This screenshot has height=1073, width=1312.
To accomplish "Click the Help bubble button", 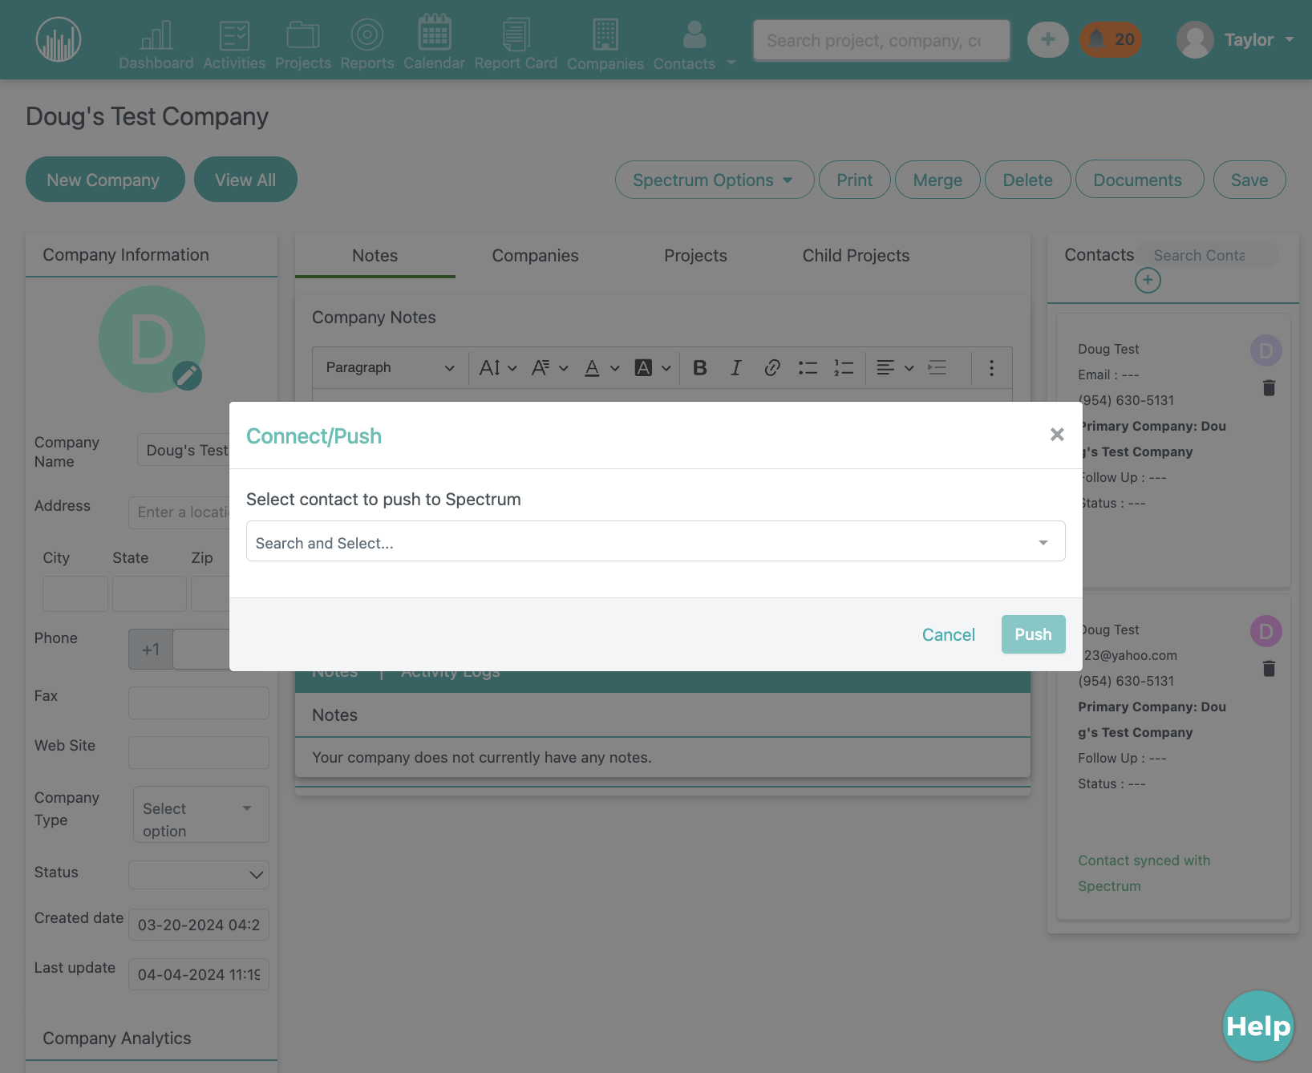I will (x=1258, y=1026).
